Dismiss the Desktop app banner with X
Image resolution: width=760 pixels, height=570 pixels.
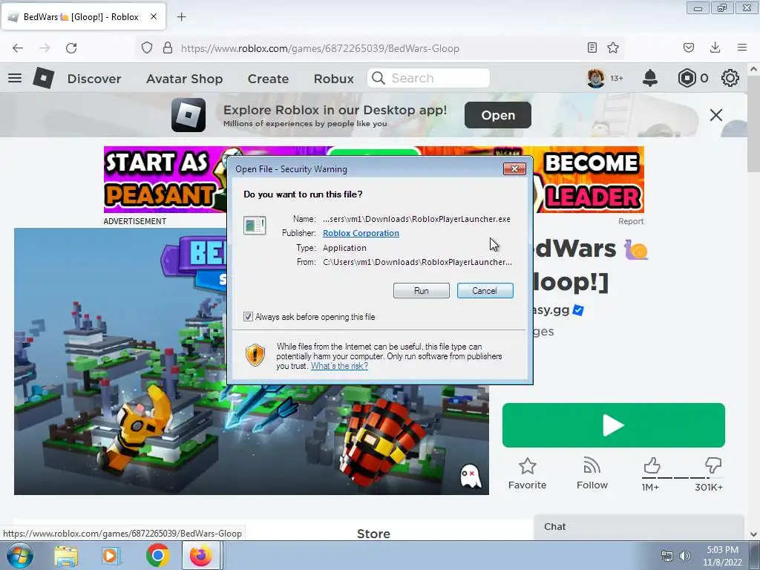[716, 115]
